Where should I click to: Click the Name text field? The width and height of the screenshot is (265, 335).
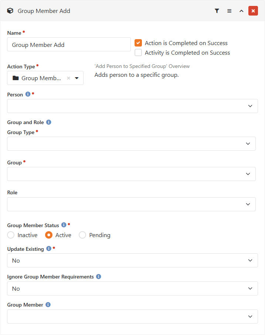coord(69,44)
